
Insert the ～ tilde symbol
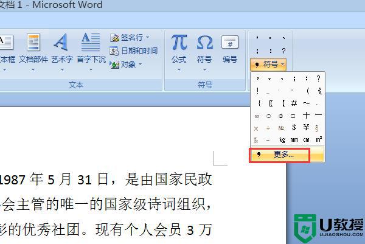(x=307, y=103)
